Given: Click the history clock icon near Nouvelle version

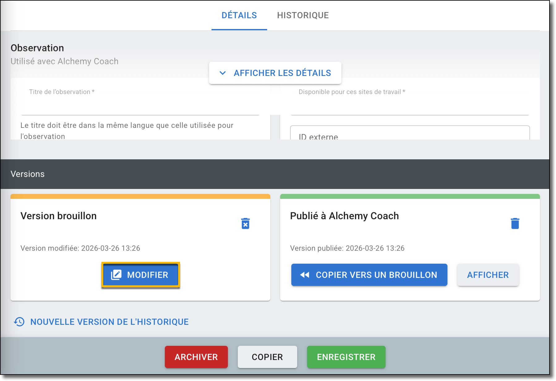Looking at the screenshot, I should pos(19,322).
